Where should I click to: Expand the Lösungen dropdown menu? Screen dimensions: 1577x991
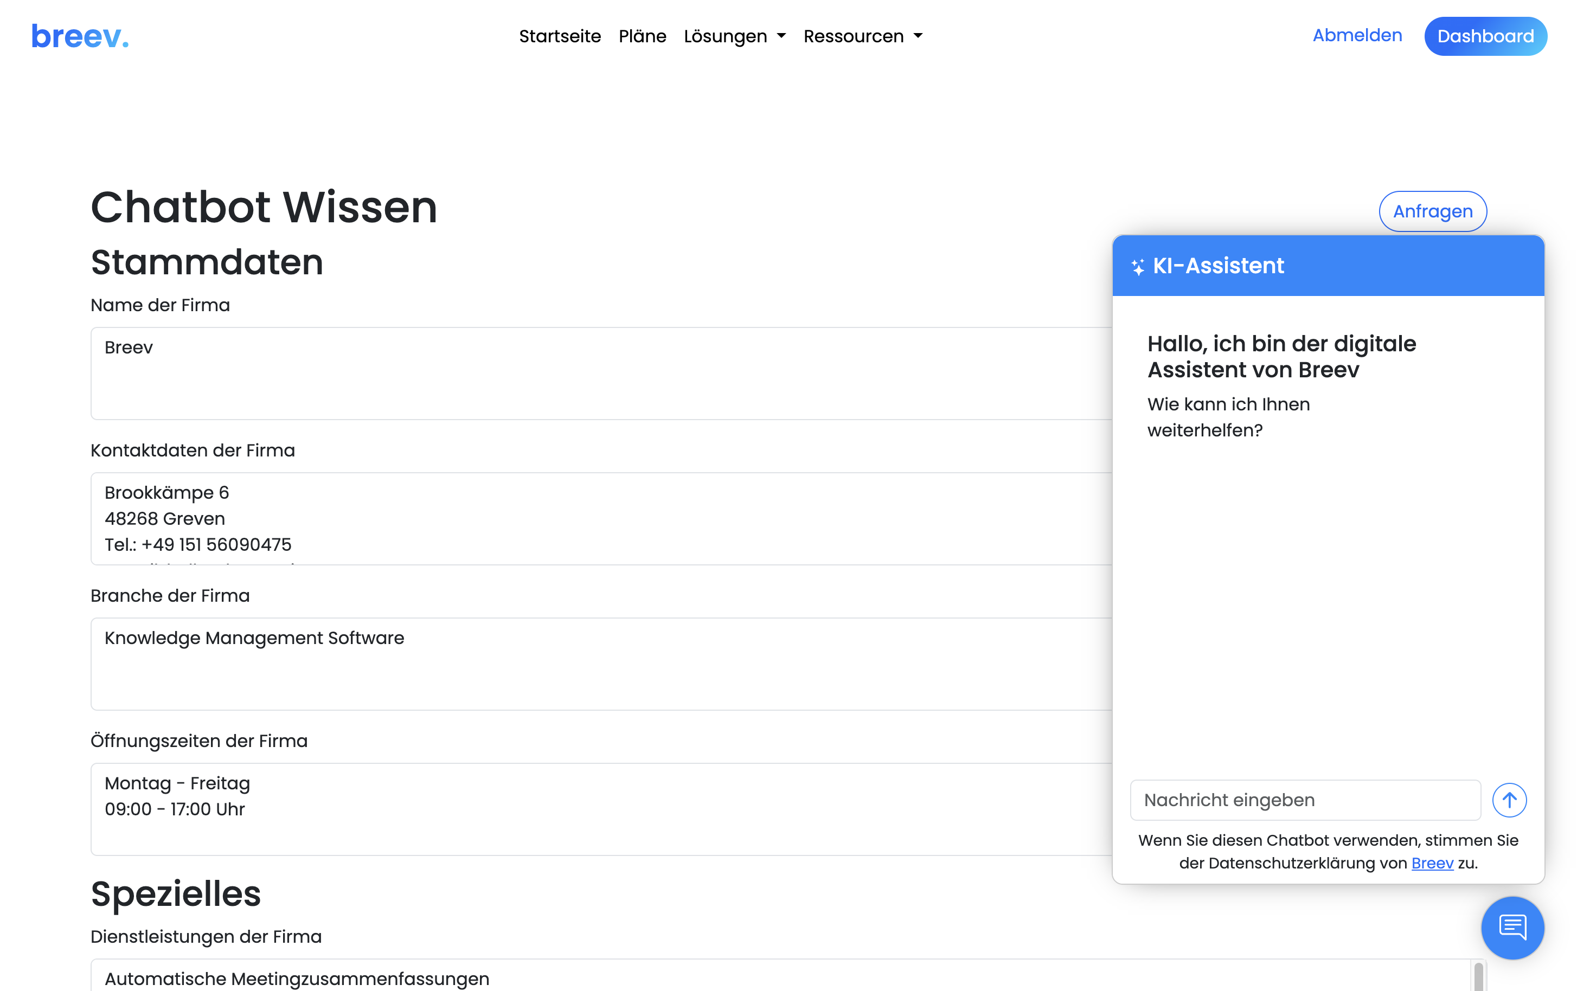[x=735, y=36]
